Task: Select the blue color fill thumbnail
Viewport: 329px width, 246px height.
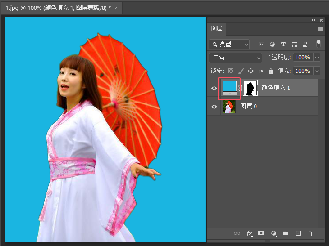Action: 229,88
